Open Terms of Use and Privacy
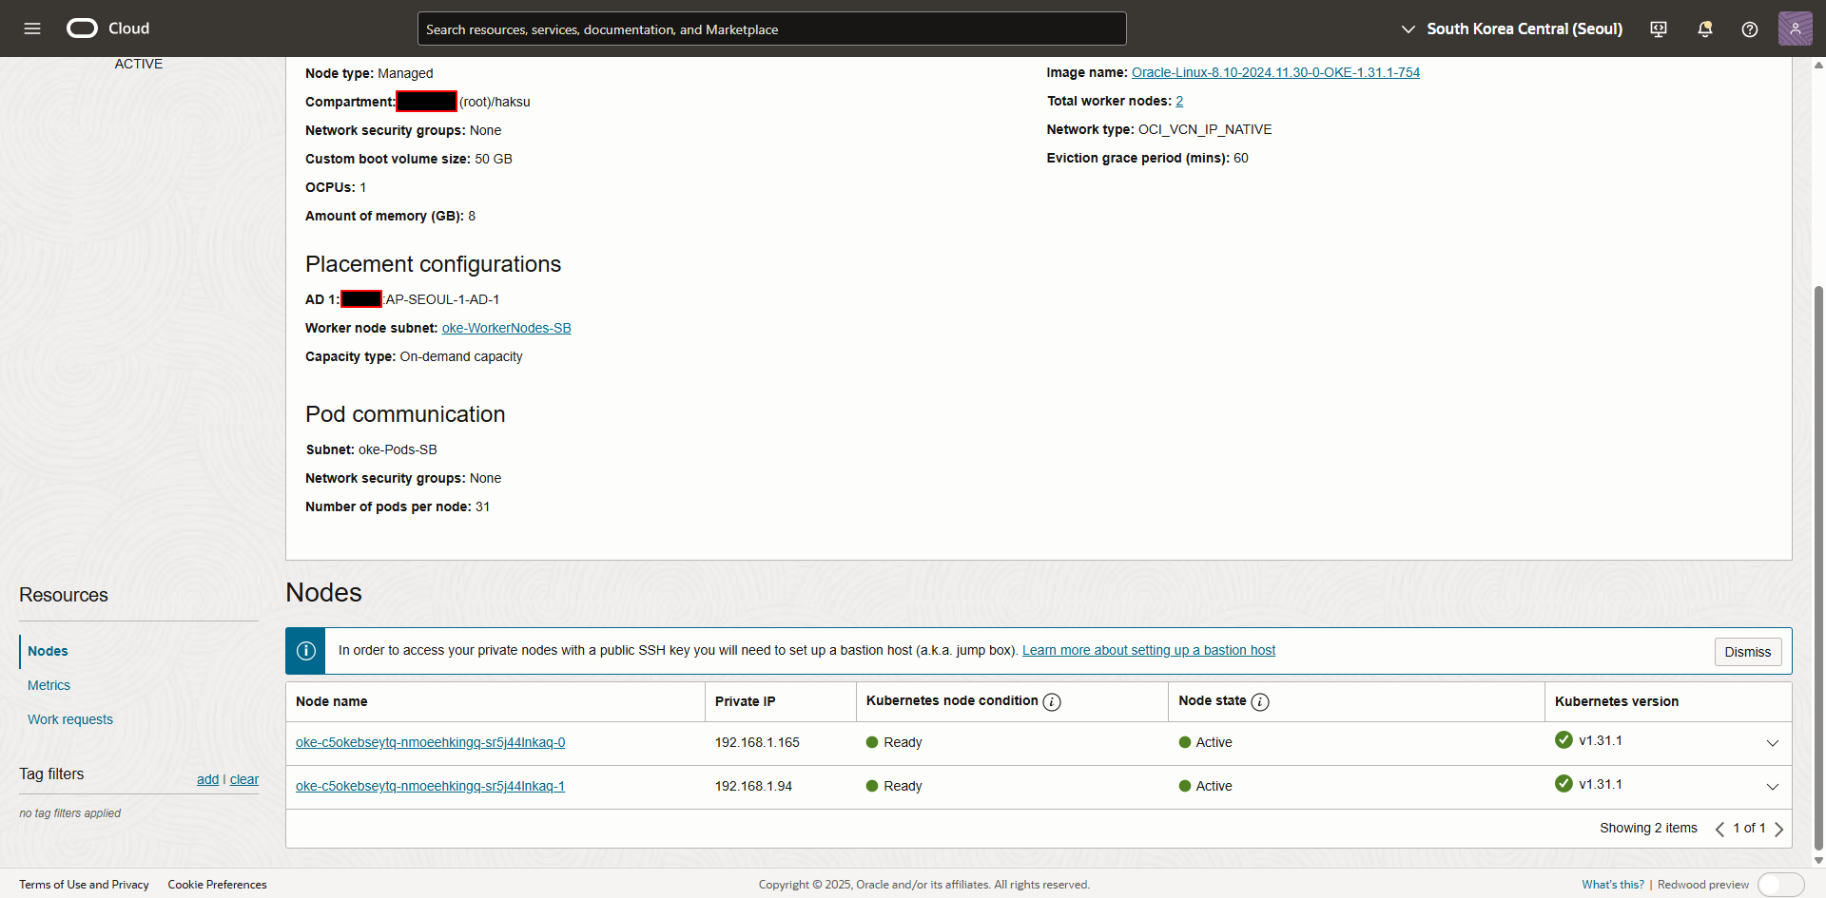 tap(84, 885)
